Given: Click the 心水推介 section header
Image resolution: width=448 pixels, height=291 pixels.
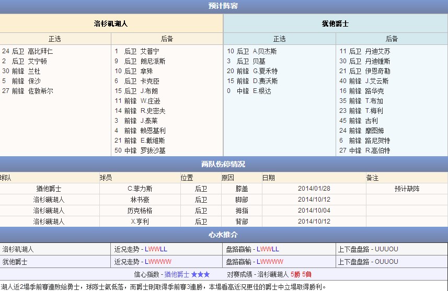Looking at the screenshot, I should (x=223, y=235).
